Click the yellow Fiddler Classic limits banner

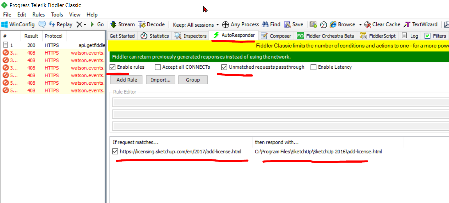[279, 46]
